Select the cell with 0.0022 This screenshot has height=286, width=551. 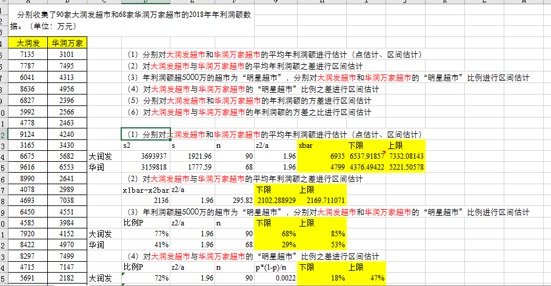coord(276,278)
